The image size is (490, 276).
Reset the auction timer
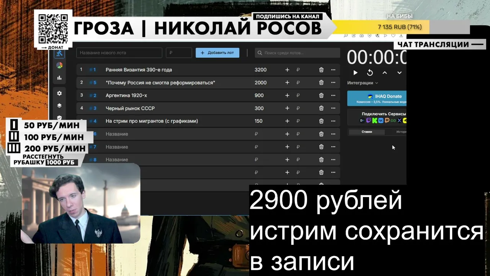tap(370, 72)
